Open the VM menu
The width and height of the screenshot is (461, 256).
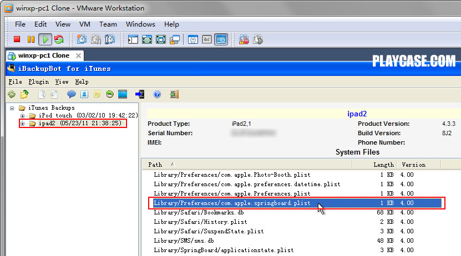pyautogui.click(x=85, y=24)
